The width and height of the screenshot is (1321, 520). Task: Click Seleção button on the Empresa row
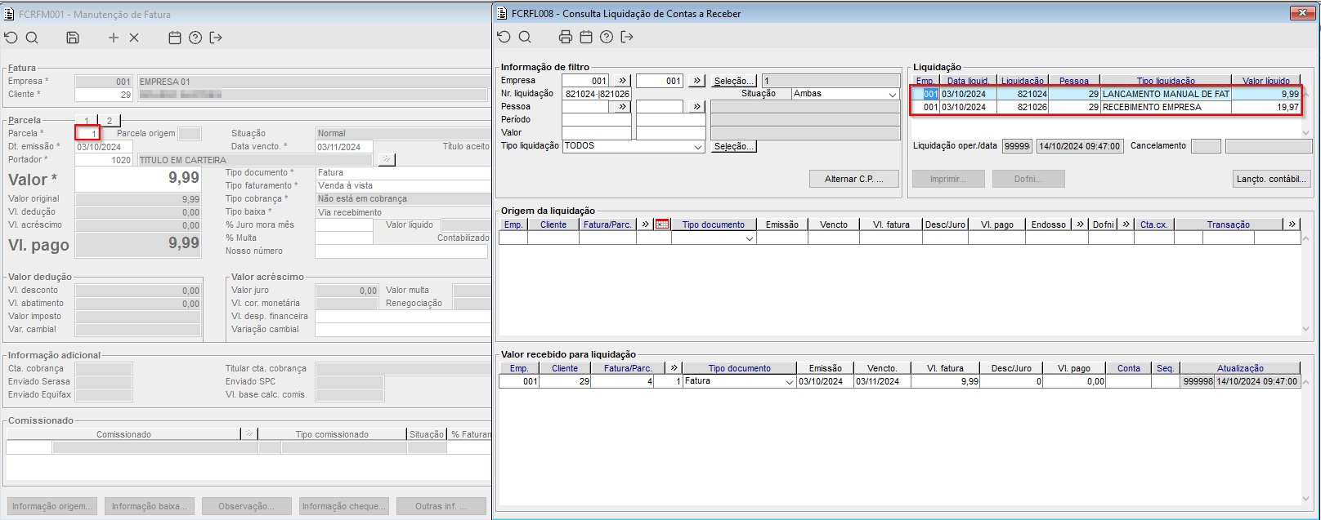click(734, 81)
